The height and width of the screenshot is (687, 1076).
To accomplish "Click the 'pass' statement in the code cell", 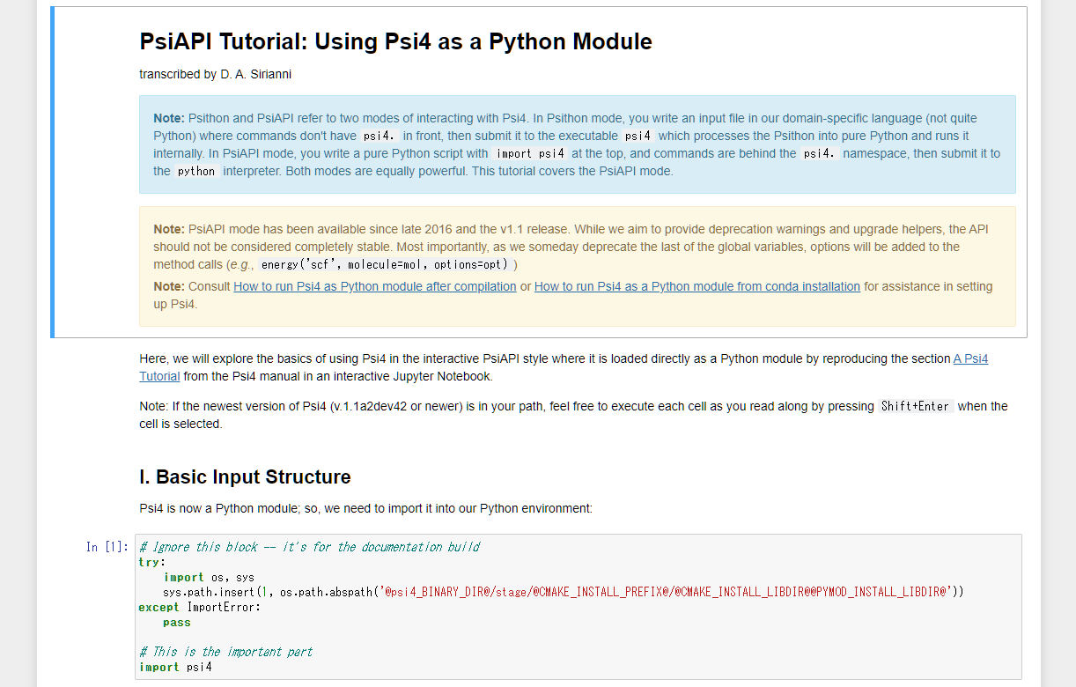I will (177, 622).
